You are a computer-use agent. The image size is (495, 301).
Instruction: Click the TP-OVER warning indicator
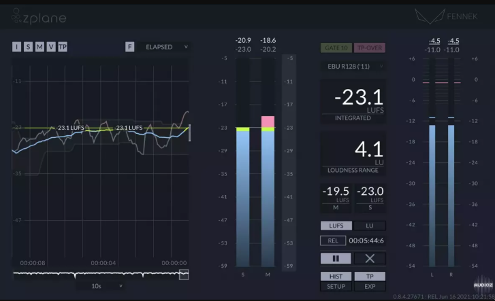[x=370, y=48]
